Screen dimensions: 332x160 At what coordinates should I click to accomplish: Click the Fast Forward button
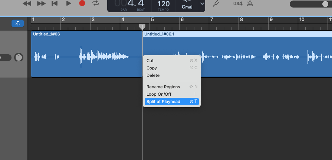click(41, 4)
